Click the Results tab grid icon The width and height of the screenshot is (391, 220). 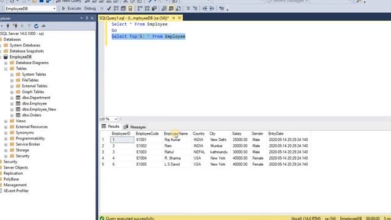[104, 127]
